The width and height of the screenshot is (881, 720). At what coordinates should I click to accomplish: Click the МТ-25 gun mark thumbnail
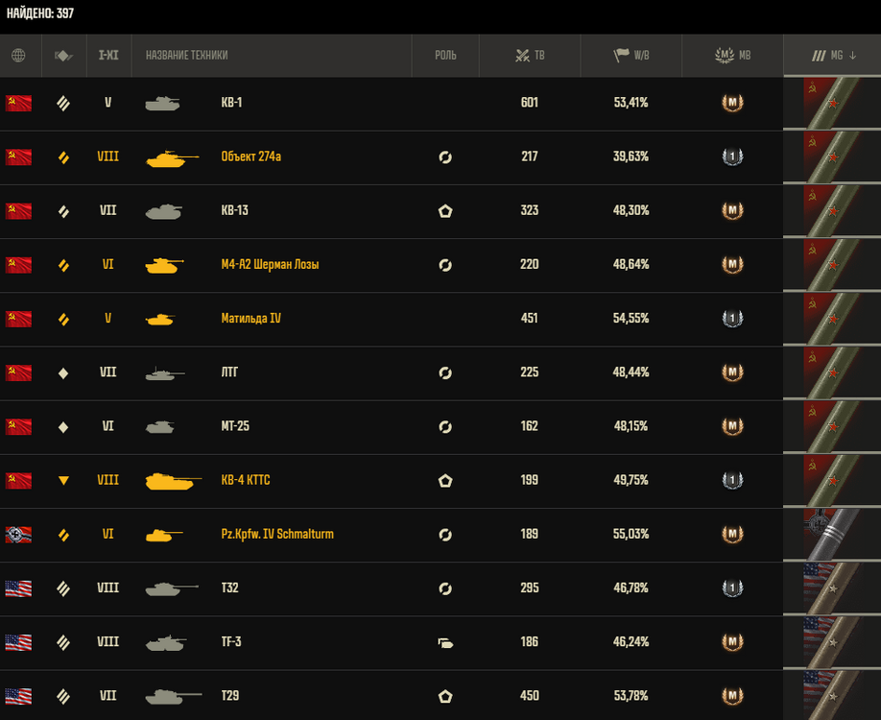pos(832,426)
